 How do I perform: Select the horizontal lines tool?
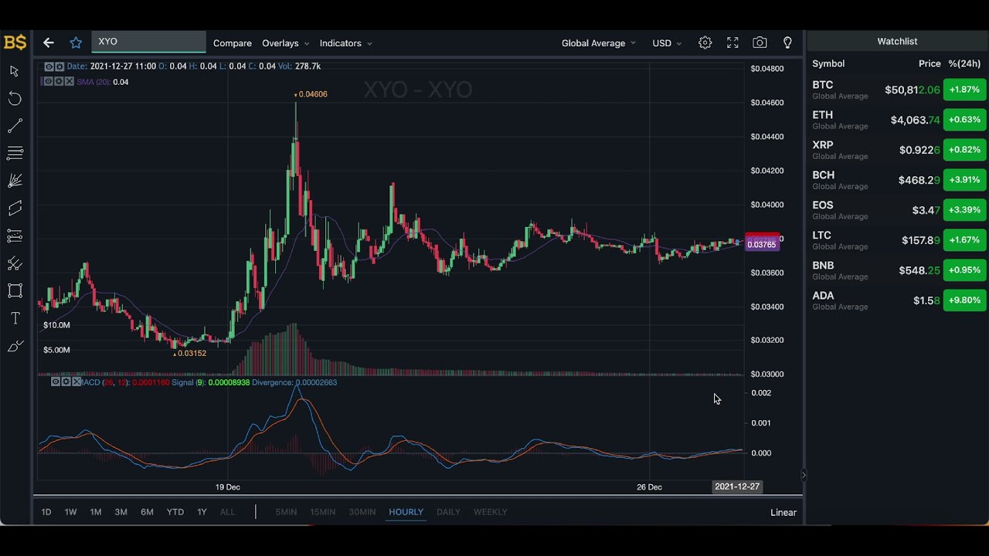15,153
